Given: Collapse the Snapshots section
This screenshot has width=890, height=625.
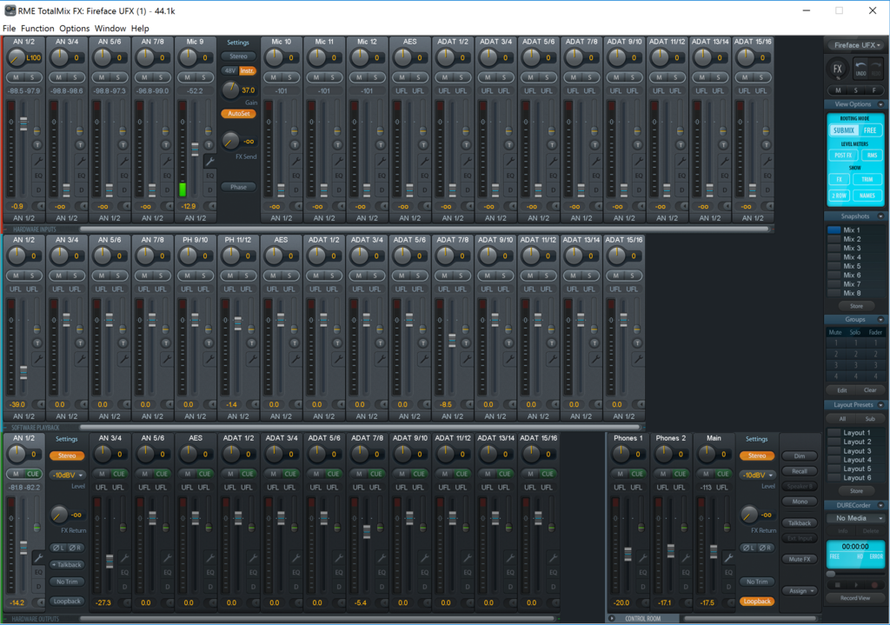Looking at the screenshot, I should point(880,216).
